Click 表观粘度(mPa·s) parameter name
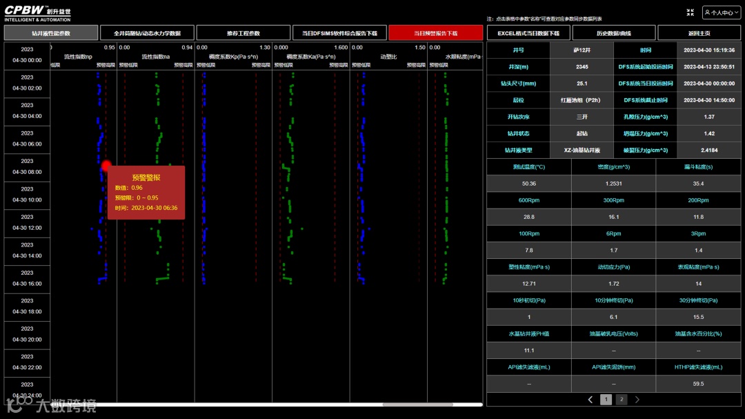This screenshot has height=419, width=745. [x=698, y=267]
